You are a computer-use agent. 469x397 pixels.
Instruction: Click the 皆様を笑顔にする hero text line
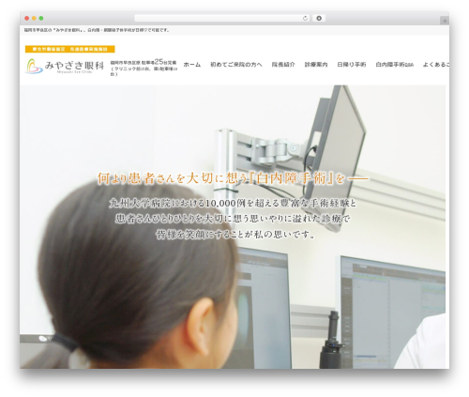click(x=235, y=235)
